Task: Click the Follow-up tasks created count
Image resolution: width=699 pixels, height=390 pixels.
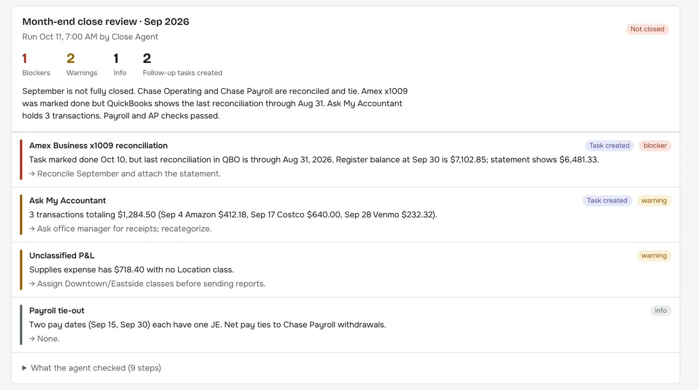Action: 147,58
